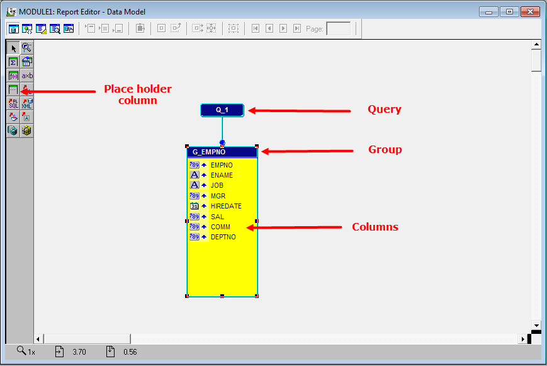Click the Page number input field

338,28
